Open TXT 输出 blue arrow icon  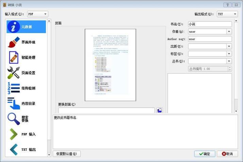point(14,149)
